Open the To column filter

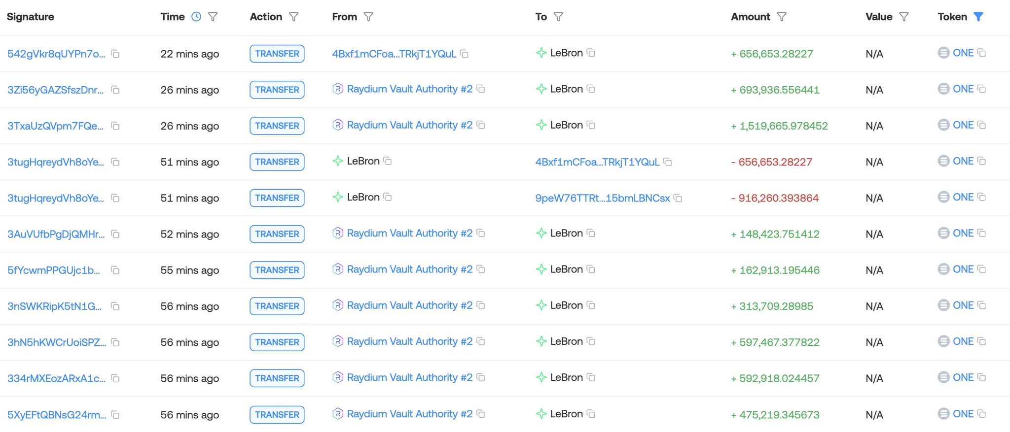pyautogui.click(x=558, y=17)
